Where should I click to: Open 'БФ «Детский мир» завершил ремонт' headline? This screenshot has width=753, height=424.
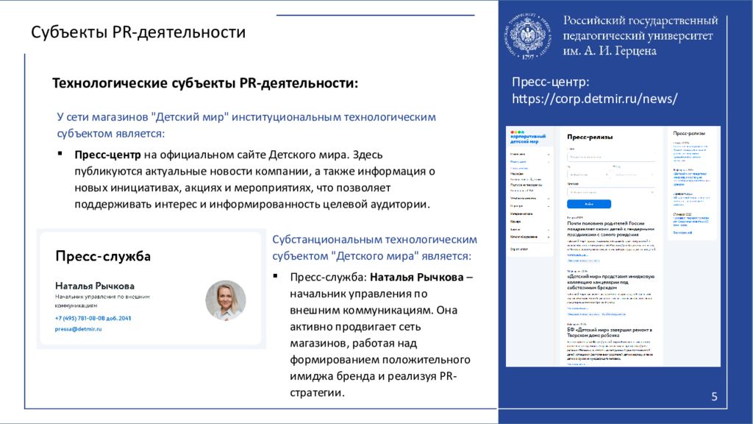click(x=610, y=333)
